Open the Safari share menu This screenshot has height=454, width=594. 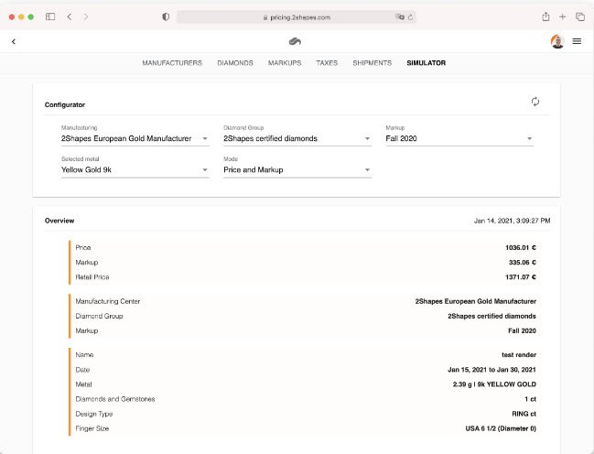click(x=545, y=16)
